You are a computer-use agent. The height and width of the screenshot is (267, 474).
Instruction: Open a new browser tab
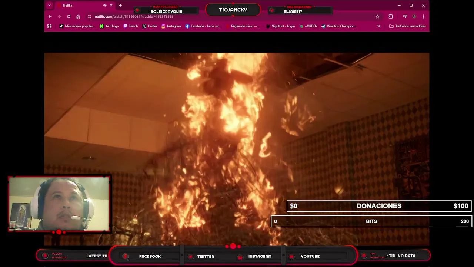[x=120, y=6]
